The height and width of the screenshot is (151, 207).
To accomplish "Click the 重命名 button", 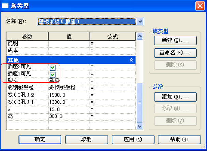I will coord(175,53).
